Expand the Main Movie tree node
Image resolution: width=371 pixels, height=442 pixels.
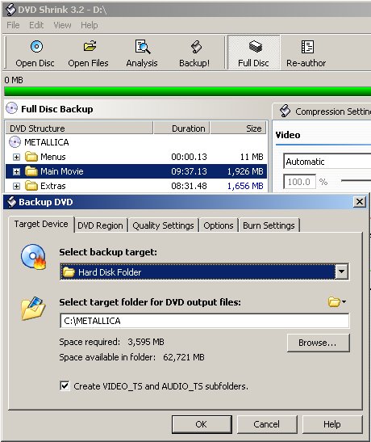coord(16,171)
